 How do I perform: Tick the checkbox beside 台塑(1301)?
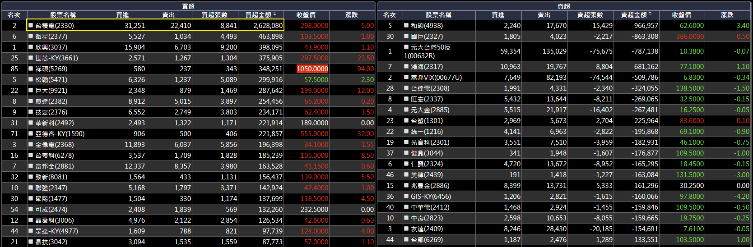pyautogui.click(x=406, y=121)
